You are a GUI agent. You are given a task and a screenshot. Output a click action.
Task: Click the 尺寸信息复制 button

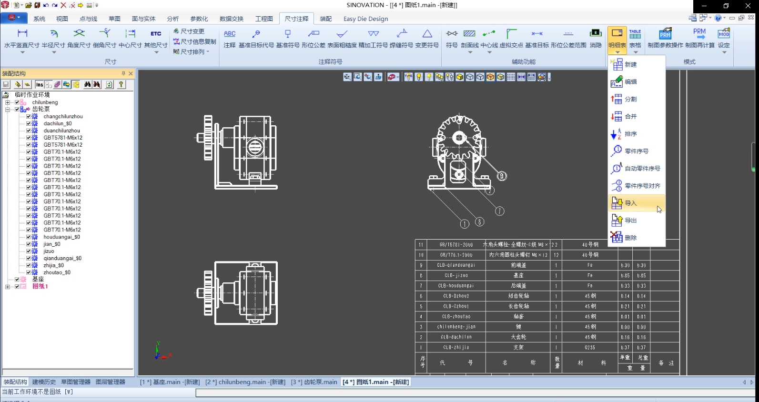[x=194, y=41]
